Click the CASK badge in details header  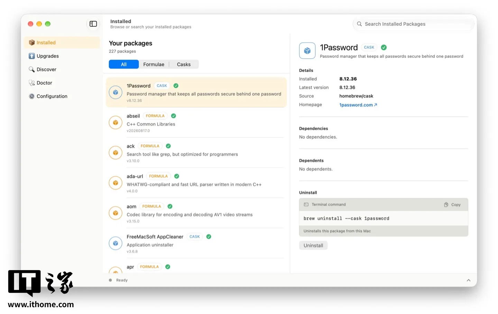click(x=369, y=47)
